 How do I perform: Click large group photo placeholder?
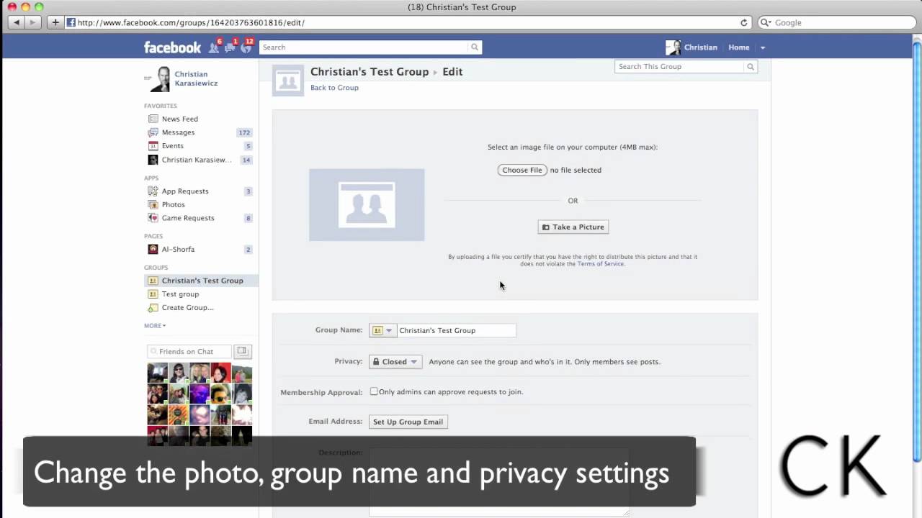pyautogui.click(x=367, y=205)
